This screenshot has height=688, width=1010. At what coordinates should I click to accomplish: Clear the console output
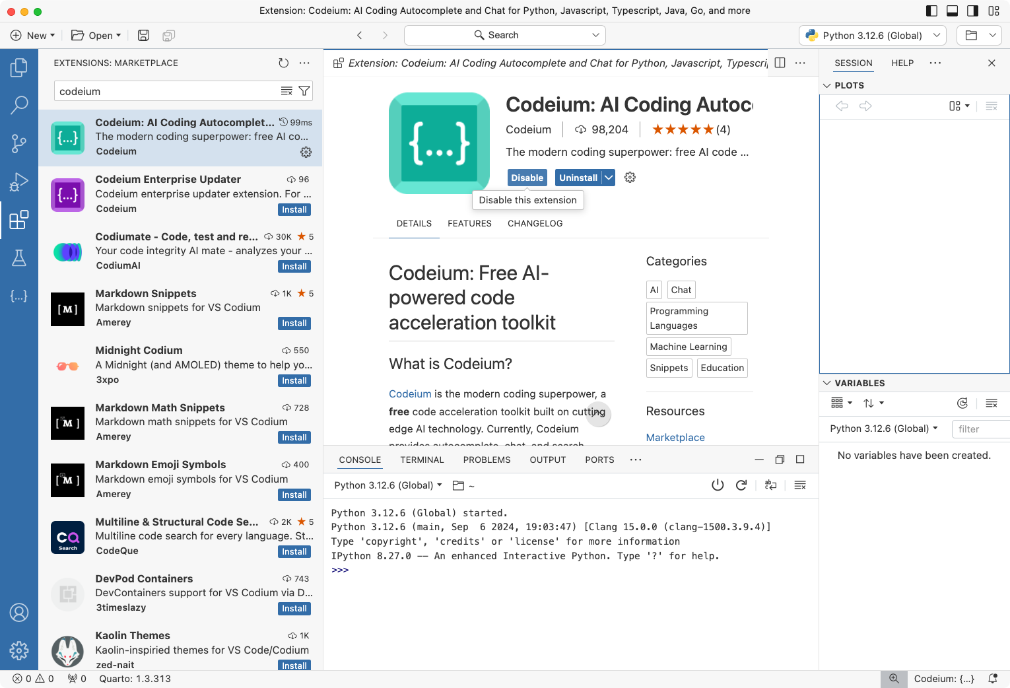coord(799,485)
